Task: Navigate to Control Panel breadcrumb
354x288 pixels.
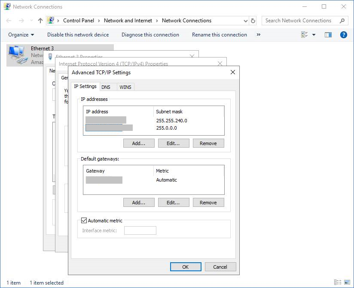Action: 79,21
